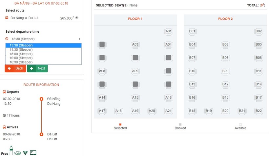Choose the 16:30 (Sleeper) departure option
The height and width of the screenshot is (156, 269).
tap(21, 62)
